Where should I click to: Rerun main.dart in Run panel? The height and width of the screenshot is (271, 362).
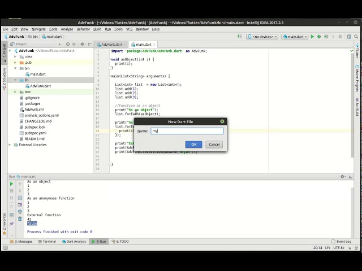(11, 184)
